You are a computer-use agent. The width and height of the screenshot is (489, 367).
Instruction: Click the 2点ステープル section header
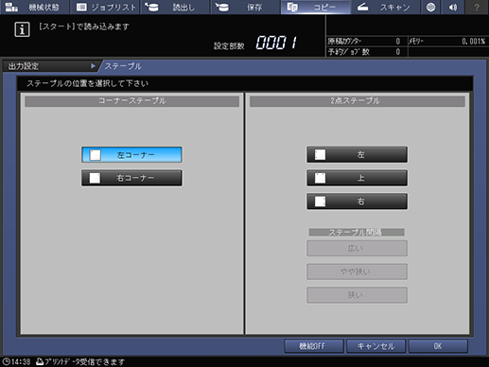tap(357, 101)
